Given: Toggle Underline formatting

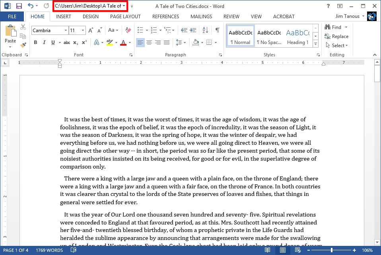Looking at the screenshot, I should tap(53, 43).
